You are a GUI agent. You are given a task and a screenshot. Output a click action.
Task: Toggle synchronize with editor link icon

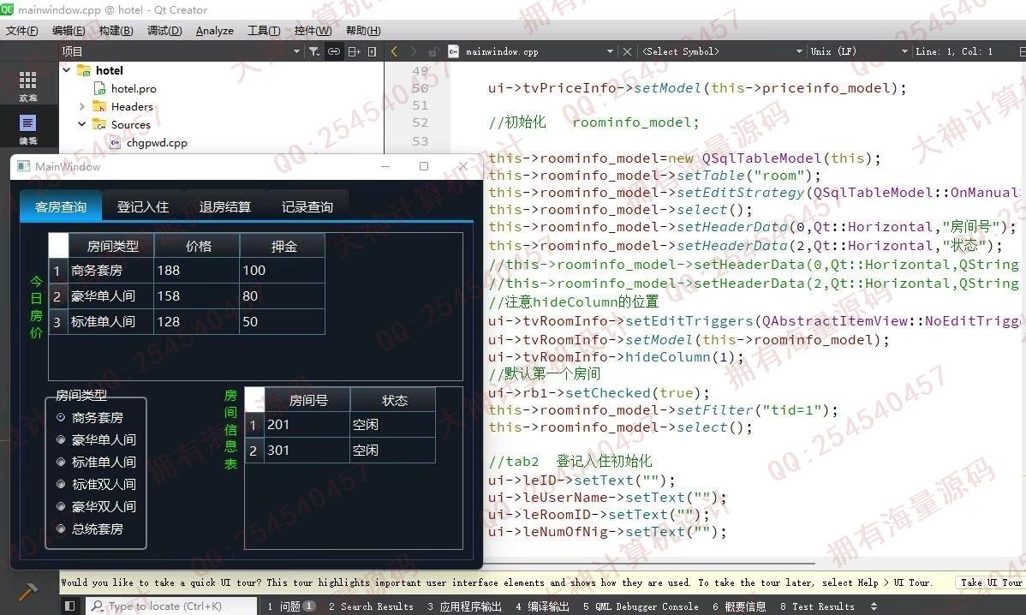pos(334,51)
